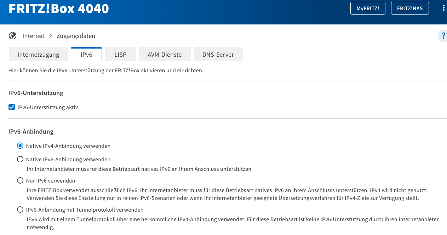The image size is (447, 235).
Task: Select Native IPv4-Anbindung verwenden radio button
Action: tap(20, 146)
